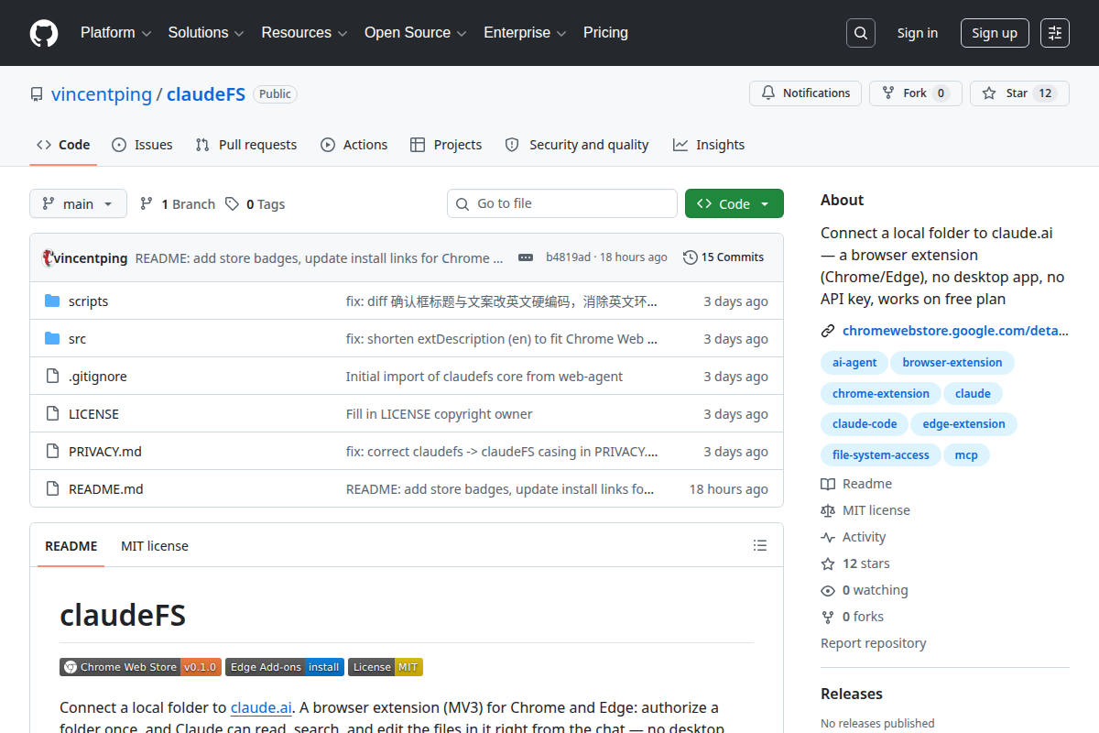Open the chrome-extension topic tag
1099x733 pixels.
[x=881, y=394]
